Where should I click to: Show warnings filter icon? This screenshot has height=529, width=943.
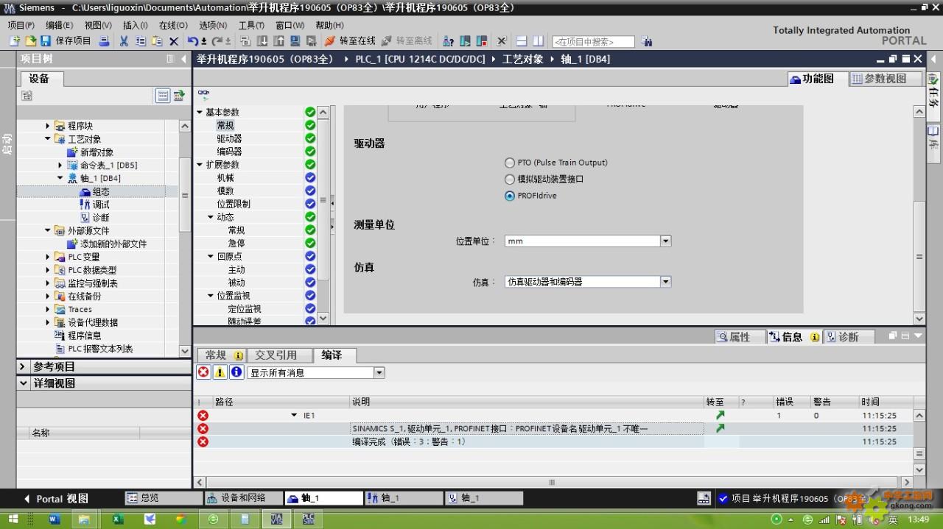point(220,372)
